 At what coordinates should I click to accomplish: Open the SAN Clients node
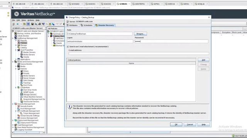coord(28,80)
